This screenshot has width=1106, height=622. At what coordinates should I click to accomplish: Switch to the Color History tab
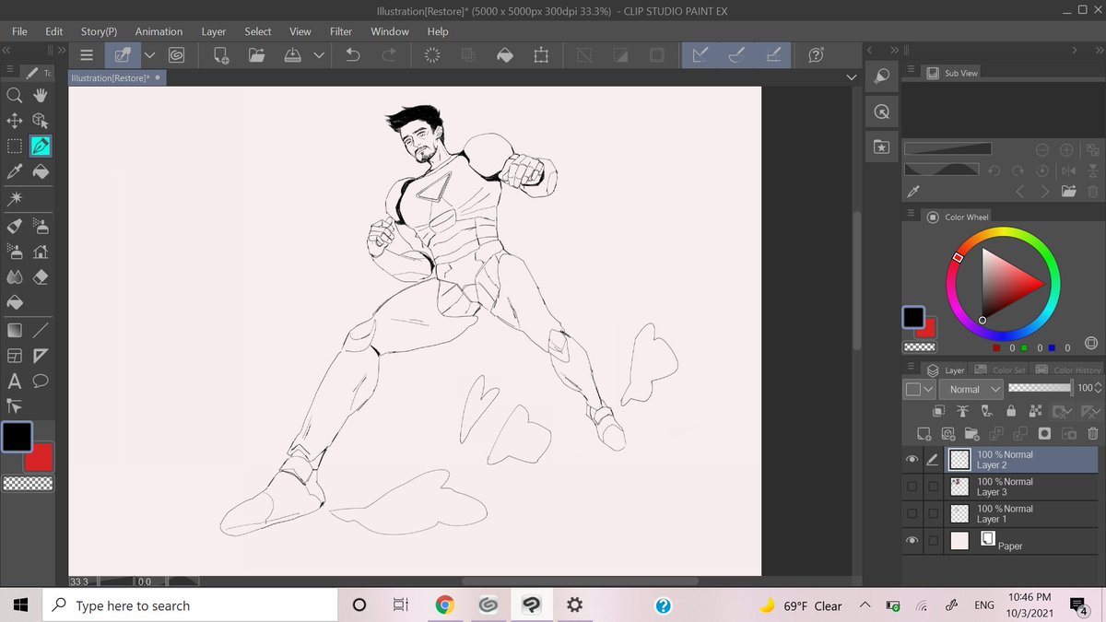pos(1067,370)
